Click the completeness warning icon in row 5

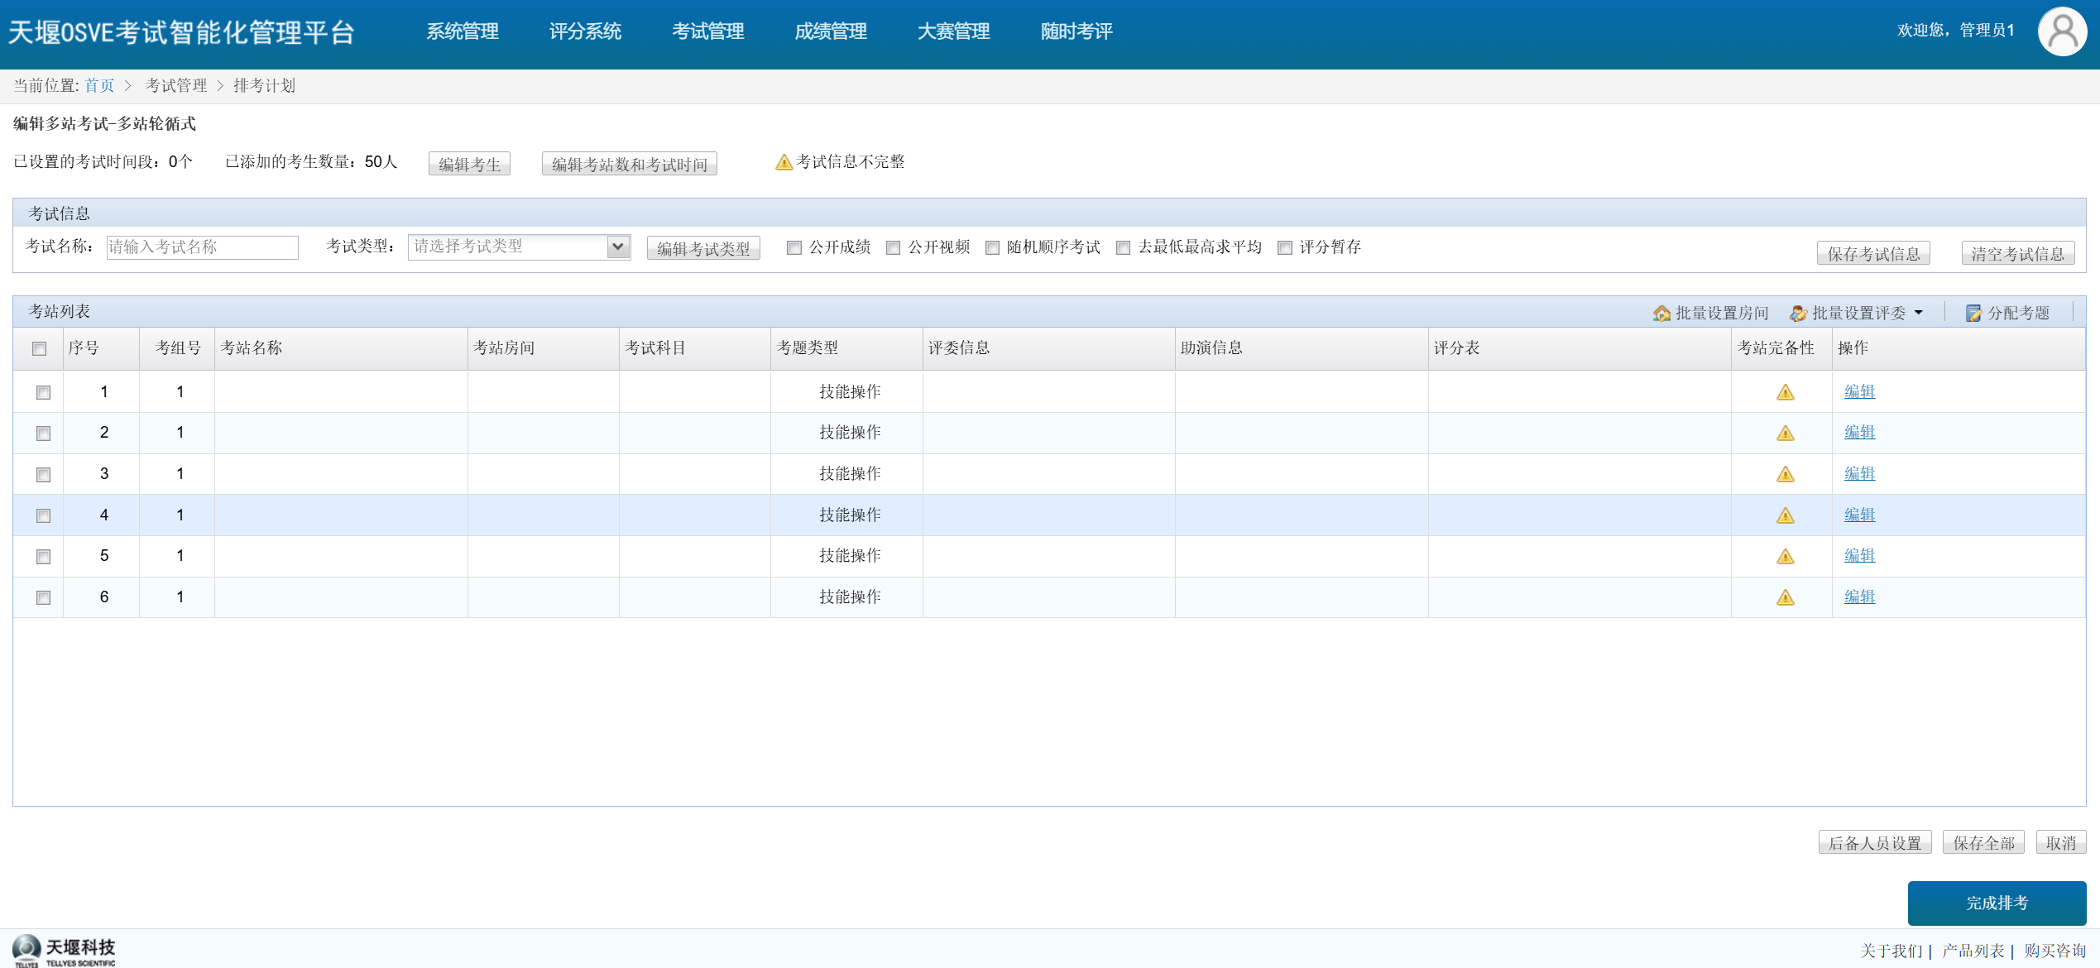click(x=1786, y=556)
